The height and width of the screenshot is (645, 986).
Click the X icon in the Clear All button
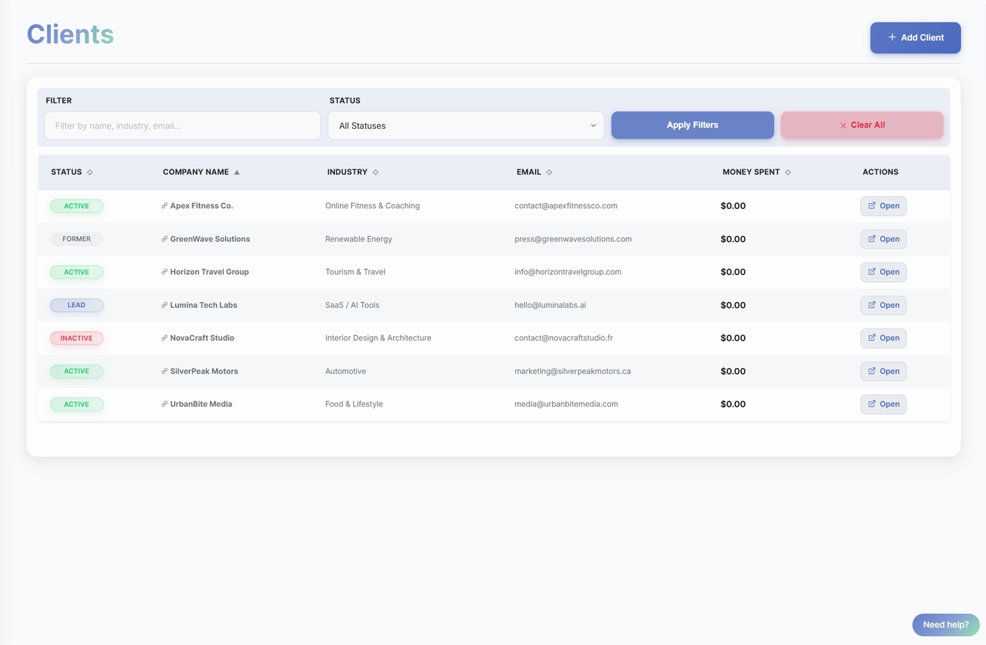843,125
